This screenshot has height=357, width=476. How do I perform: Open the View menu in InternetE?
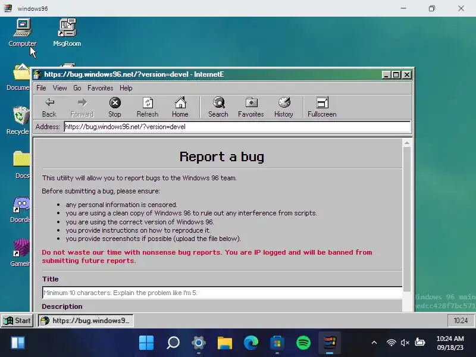(x=60, y=88)
